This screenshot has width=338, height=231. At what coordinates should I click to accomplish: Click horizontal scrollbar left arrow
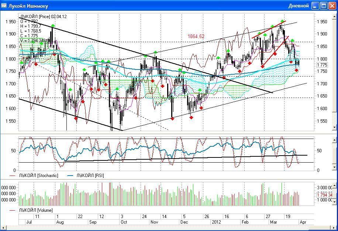[3, 228]
